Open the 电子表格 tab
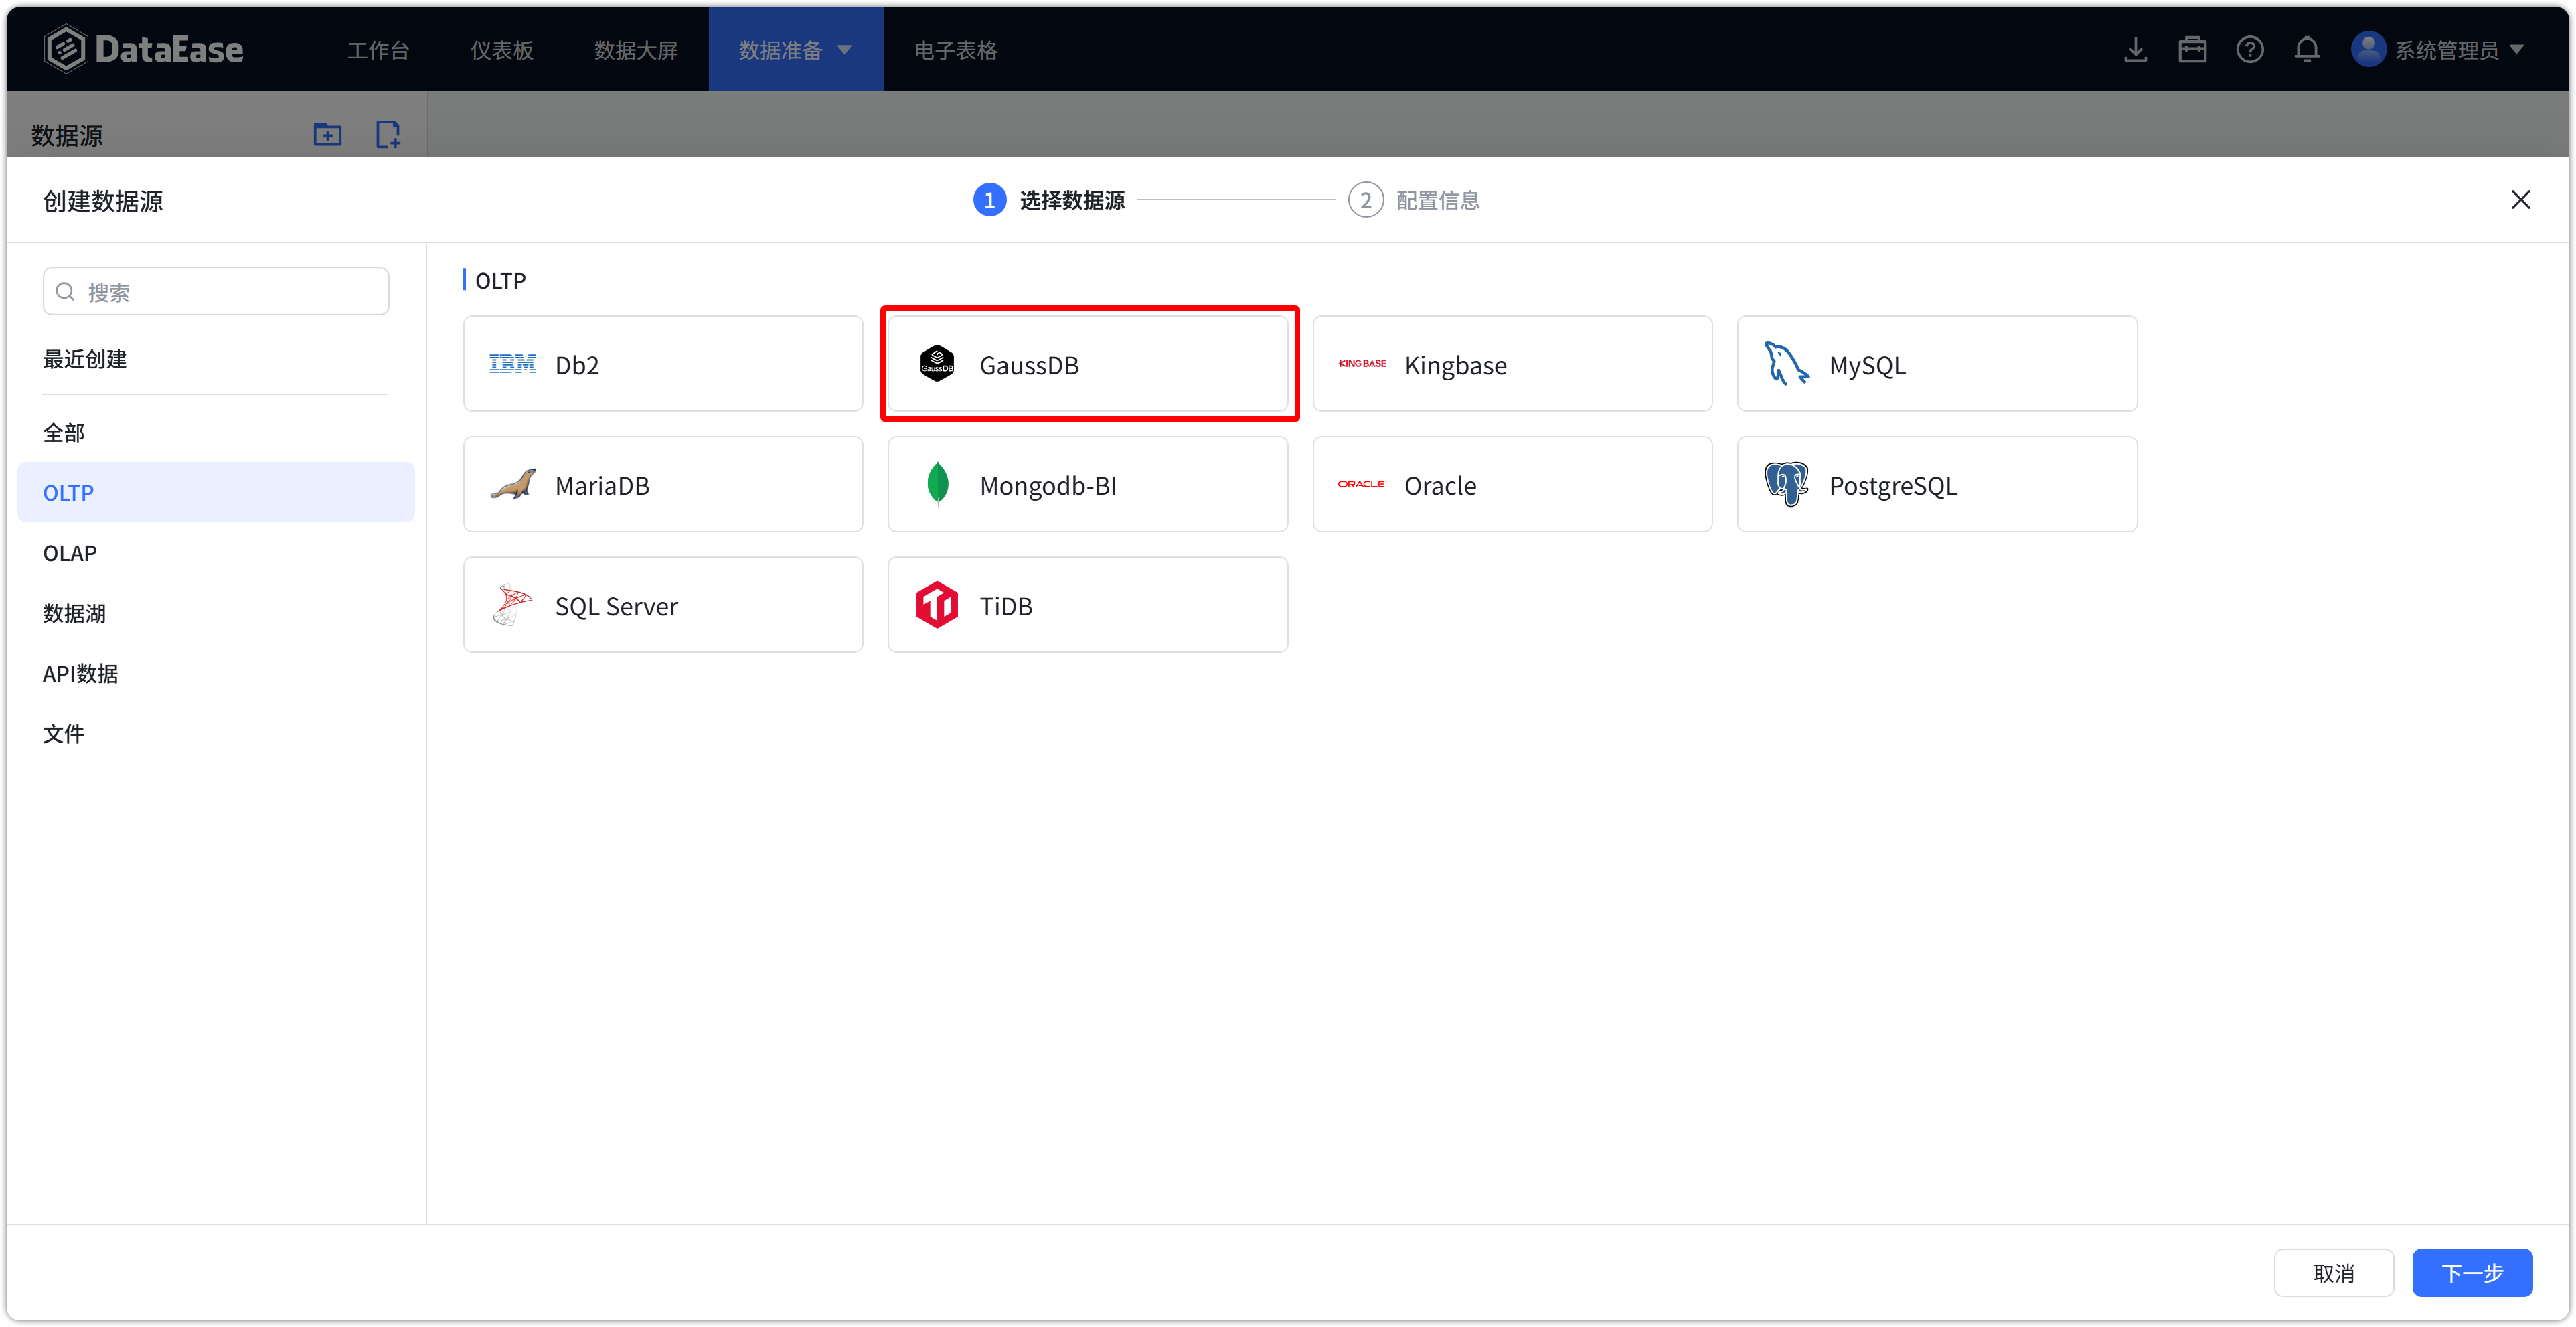This screenshot has height=1327, width=2576. pos(955,49)
